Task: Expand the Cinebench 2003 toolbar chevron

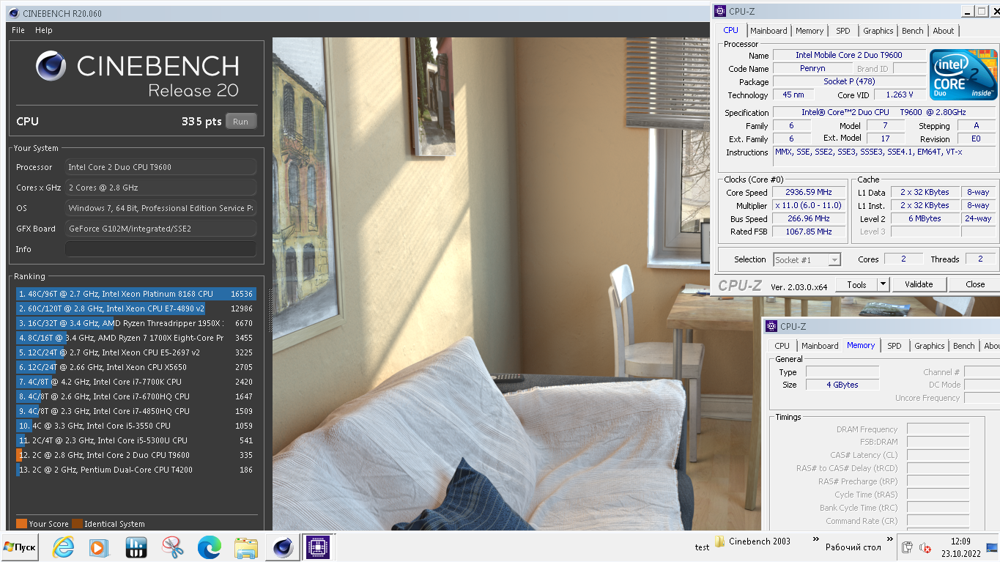Action: (815, 540)
